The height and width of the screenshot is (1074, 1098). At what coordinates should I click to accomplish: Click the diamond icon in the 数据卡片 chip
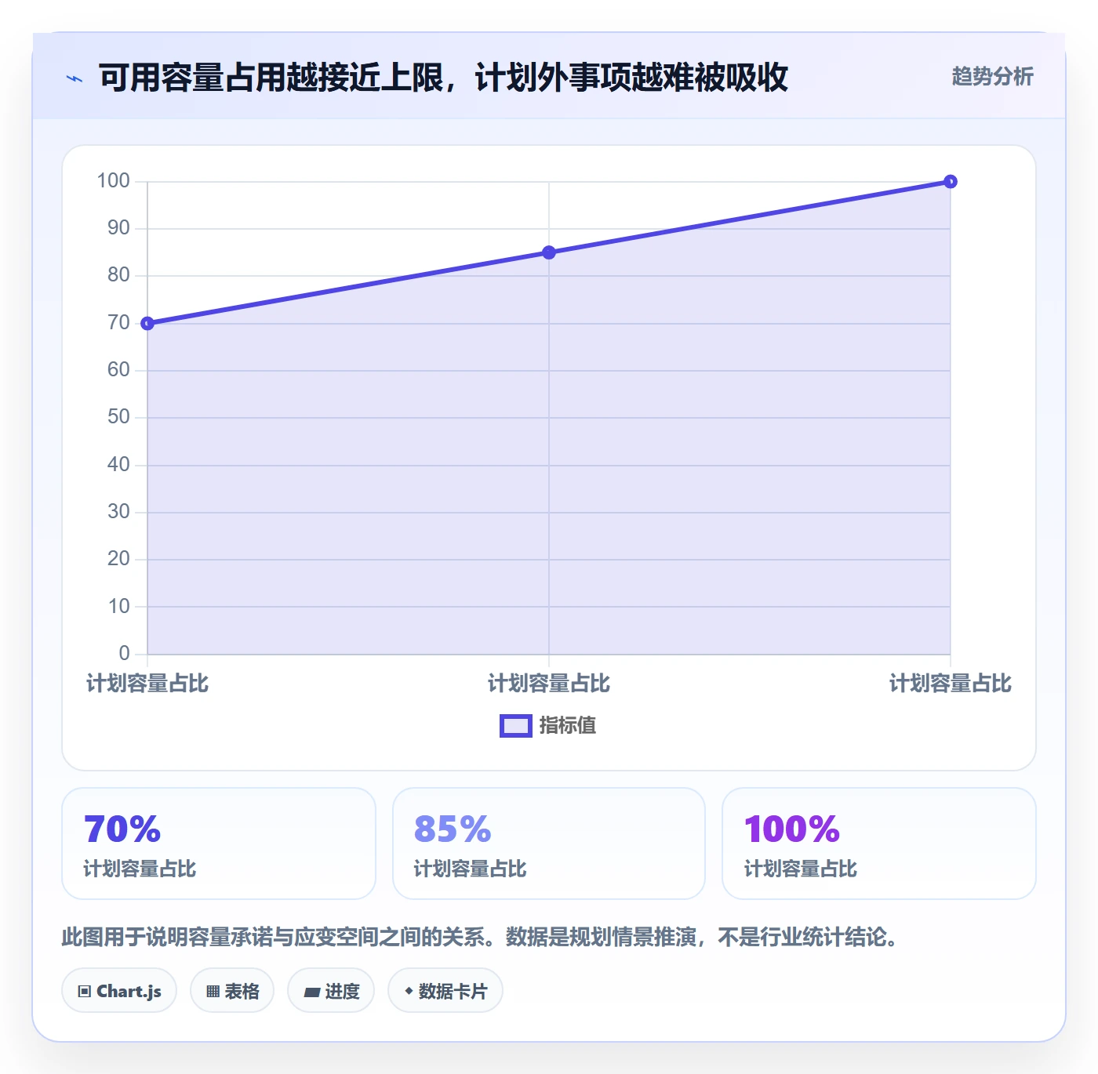point(409,991)
